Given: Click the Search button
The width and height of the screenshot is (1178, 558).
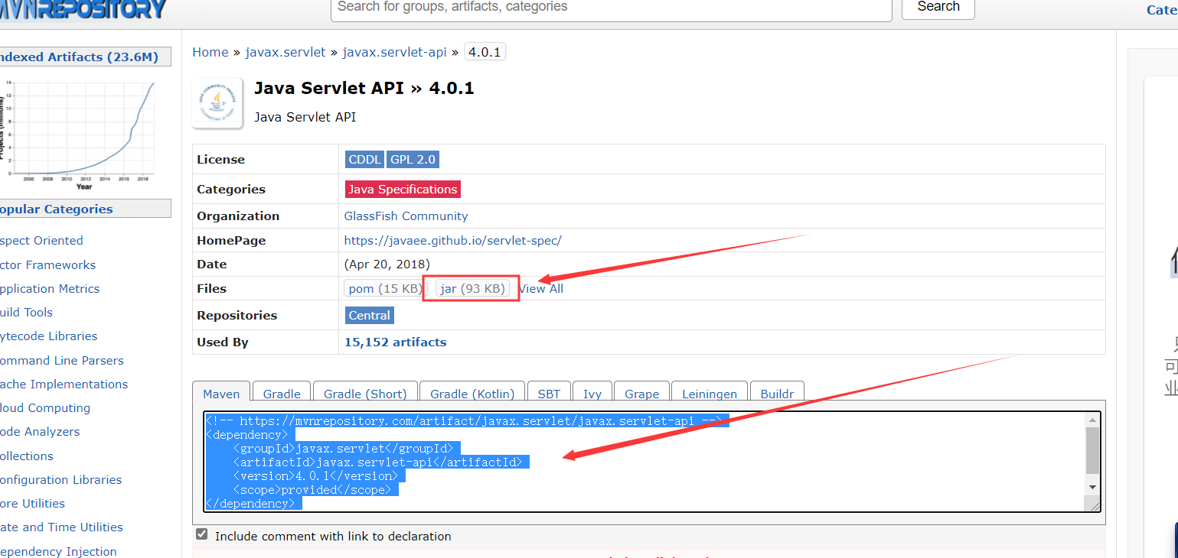Looking at the screenshot, I should pyautogui.click(x=938, y=8).
